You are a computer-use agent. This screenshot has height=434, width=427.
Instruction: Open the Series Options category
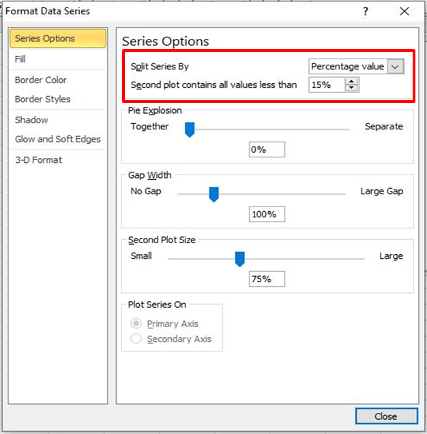point(58,39)
